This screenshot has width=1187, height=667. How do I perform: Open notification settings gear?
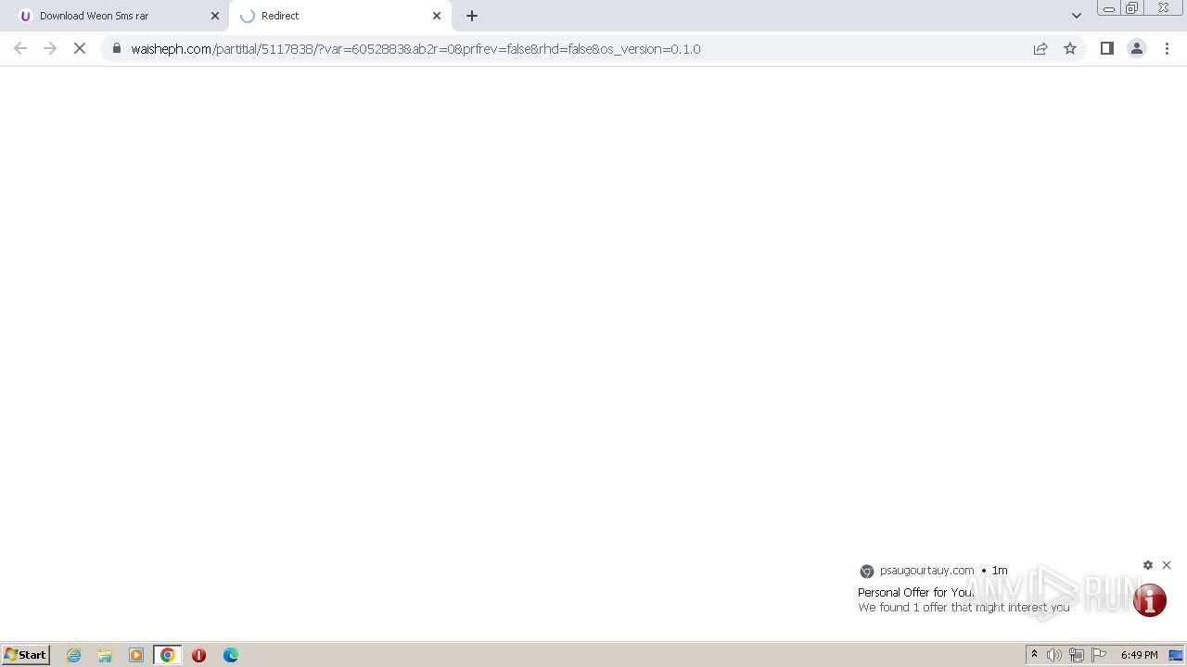click(x=1148, y=565)
